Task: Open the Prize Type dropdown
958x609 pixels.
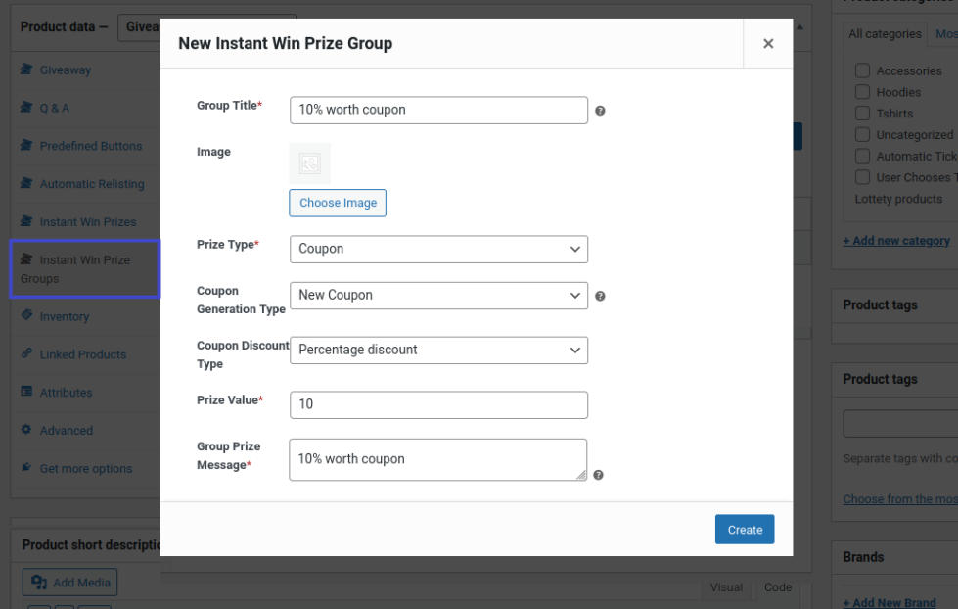Action: coord(438,249)
